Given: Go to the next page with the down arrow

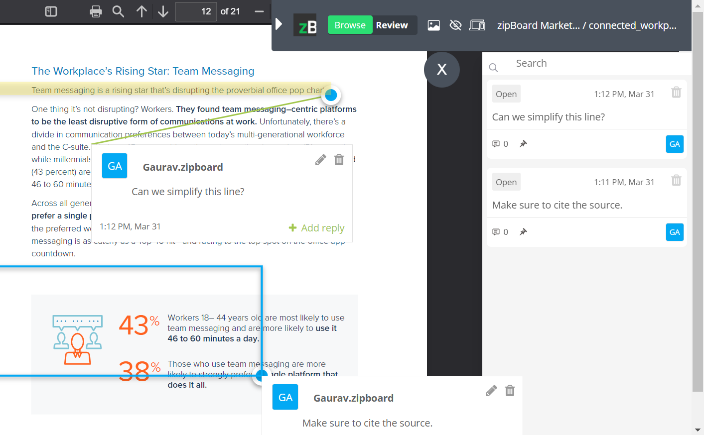Looking at the screenshot, I should click(163, 11).
